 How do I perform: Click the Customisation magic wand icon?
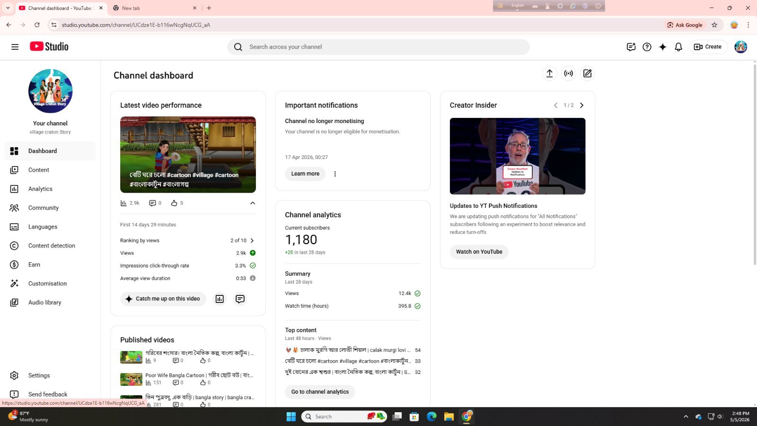point(14,284)
